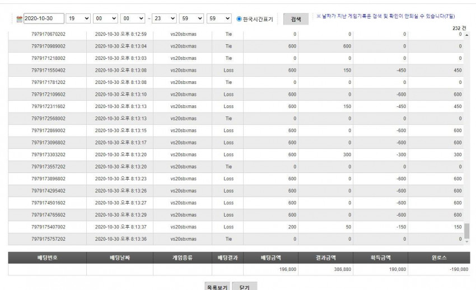Select bet number 7979172568002
The width and height of the screenshot is (476, 290).
[48, 119]
